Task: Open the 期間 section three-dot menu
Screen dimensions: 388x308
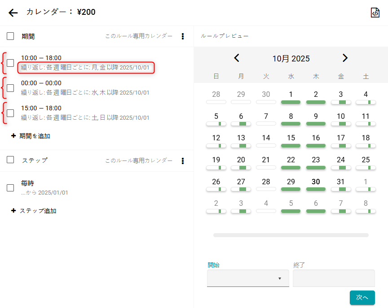Action: pyautogui.click(x=182, y=36)
